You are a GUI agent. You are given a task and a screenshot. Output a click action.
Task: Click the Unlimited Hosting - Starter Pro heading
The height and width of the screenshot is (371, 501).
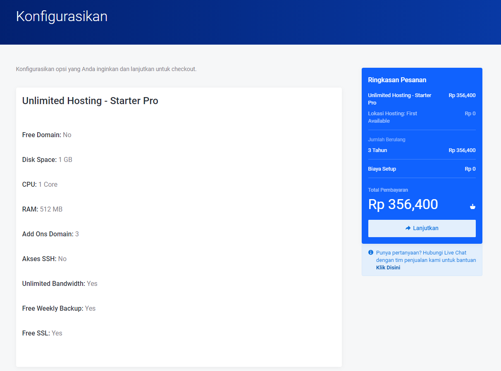pos(90,101)
